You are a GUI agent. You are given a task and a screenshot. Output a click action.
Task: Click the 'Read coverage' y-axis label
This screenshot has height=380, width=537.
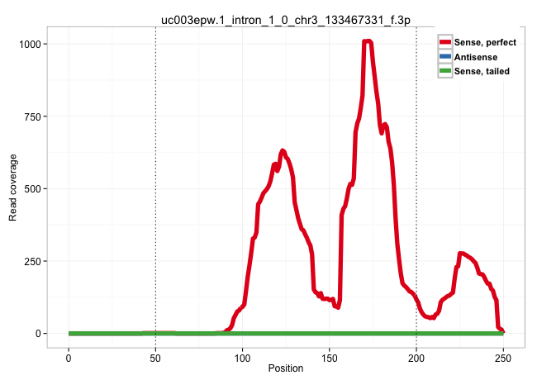pyautogui.click(x=13, y=188)
